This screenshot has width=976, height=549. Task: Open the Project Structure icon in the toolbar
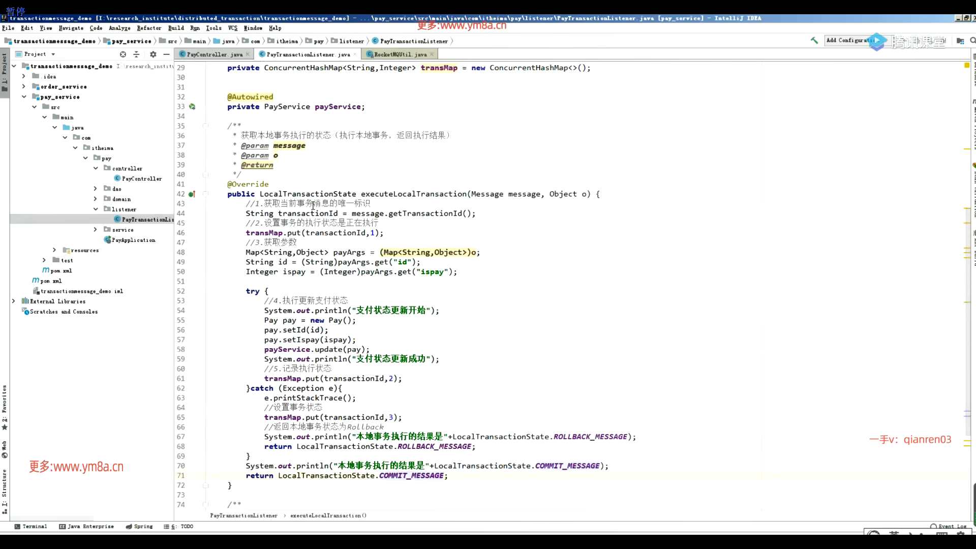point(960,41)
